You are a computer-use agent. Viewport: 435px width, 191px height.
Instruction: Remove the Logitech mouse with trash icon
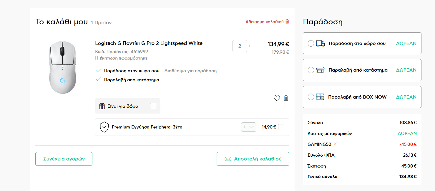tap(286, 98)
